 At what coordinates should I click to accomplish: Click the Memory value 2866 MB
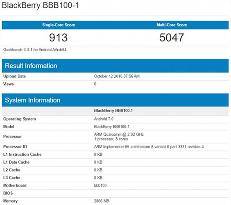click(x=102, y=201)
